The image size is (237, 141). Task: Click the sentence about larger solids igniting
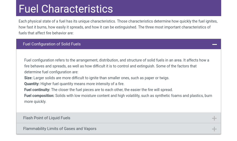click(101, 78)
